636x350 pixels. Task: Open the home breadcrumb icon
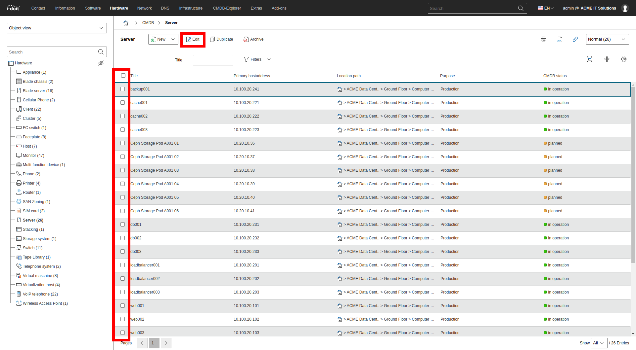[x=126, y=23]
